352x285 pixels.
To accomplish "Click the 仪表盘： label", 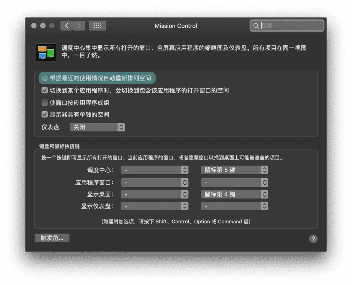I will [x=52, y=127].
